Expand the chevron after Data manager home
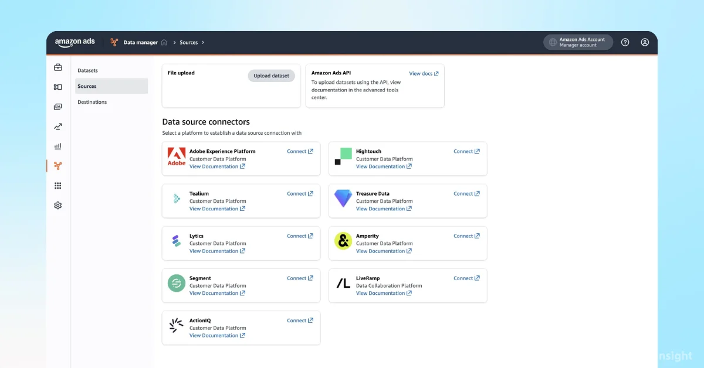 pos(174,42)
